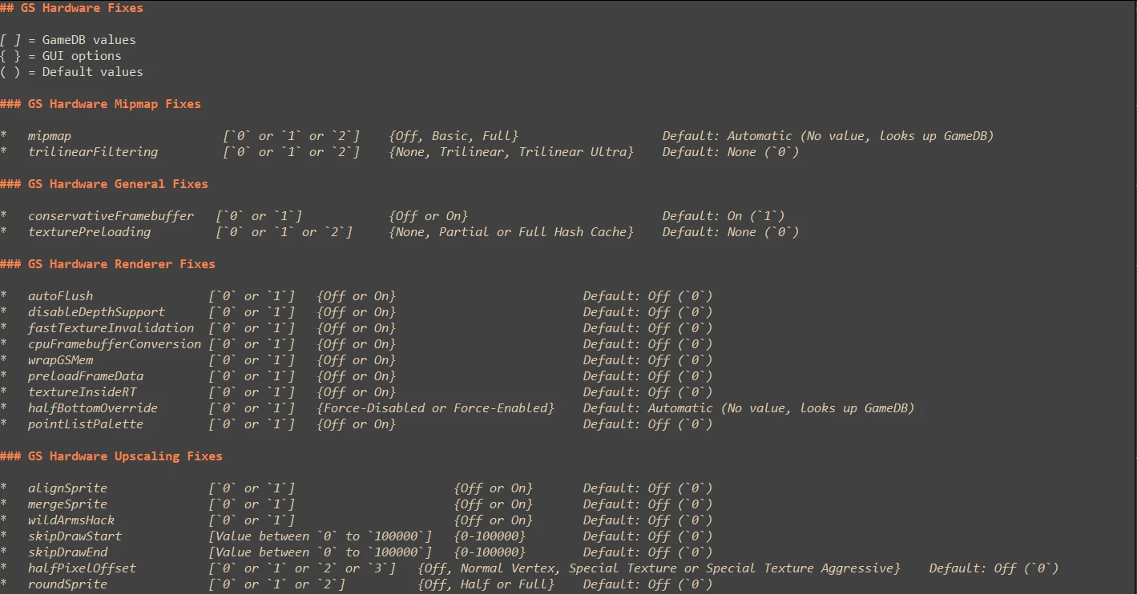
Task: Click the 'cpuFramebufferConversion' option name
Action: click(115, 344)
